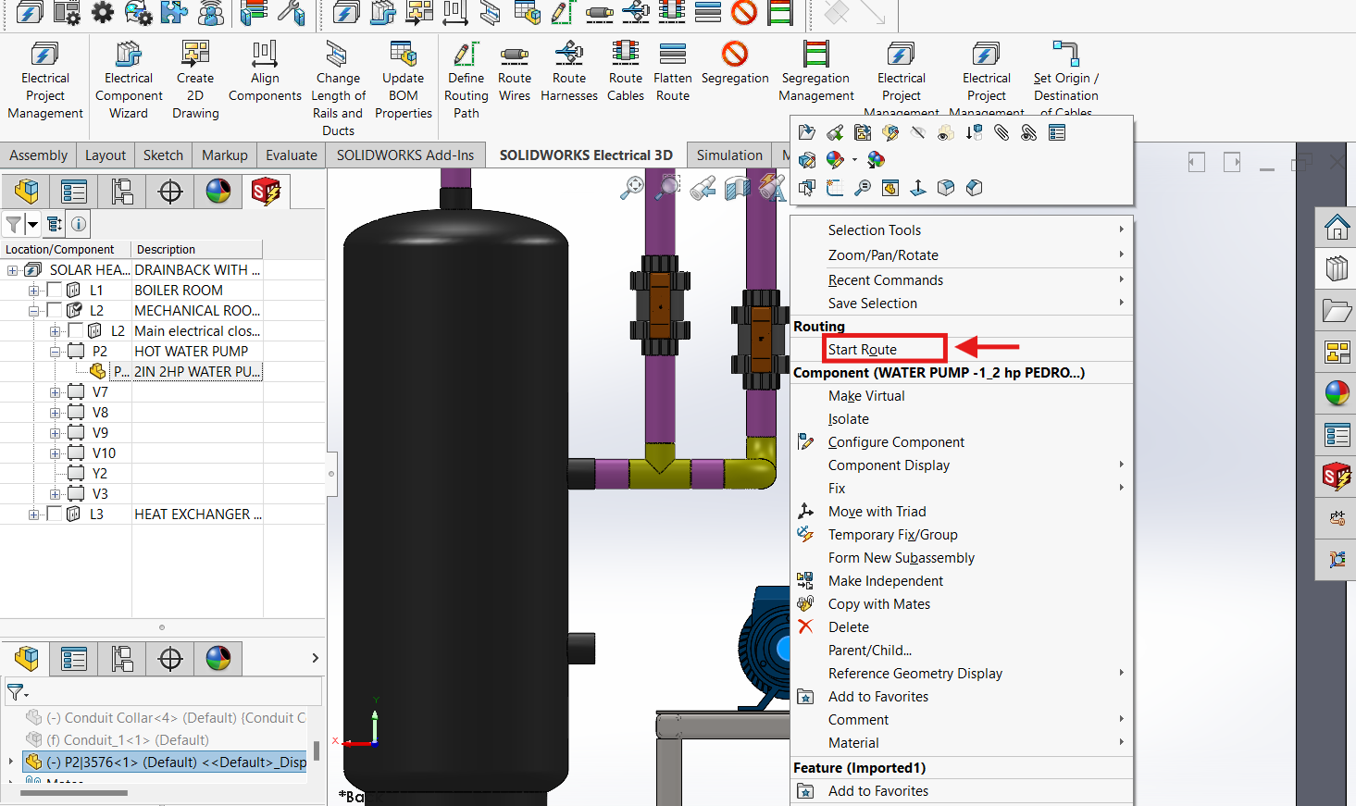This screenshot has height=806, width=1356.
Task: Collapse the P2 Hot Water Pump node
Action: point(56,352)
